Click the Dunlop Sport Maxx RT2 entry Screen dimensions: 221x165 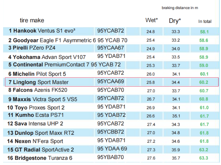pos(111,132)
